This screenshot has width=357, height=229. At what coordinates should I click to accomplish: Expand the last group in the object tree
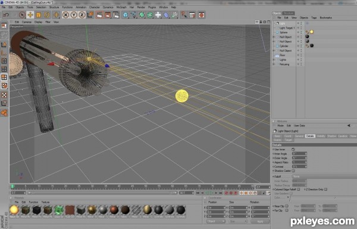click(x=274, y=64)
